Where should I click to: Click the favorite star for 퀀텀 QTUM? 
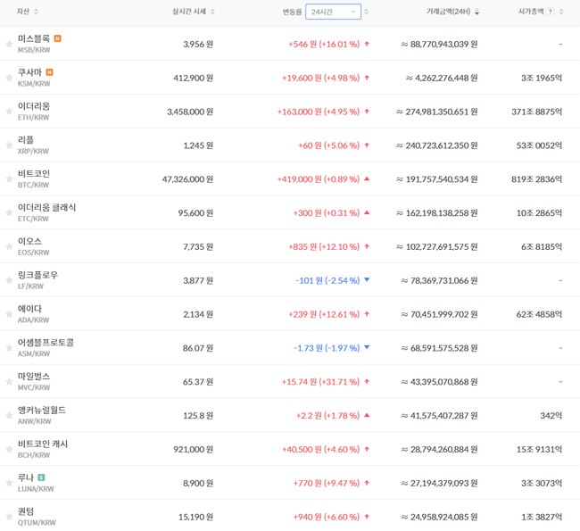9,517
